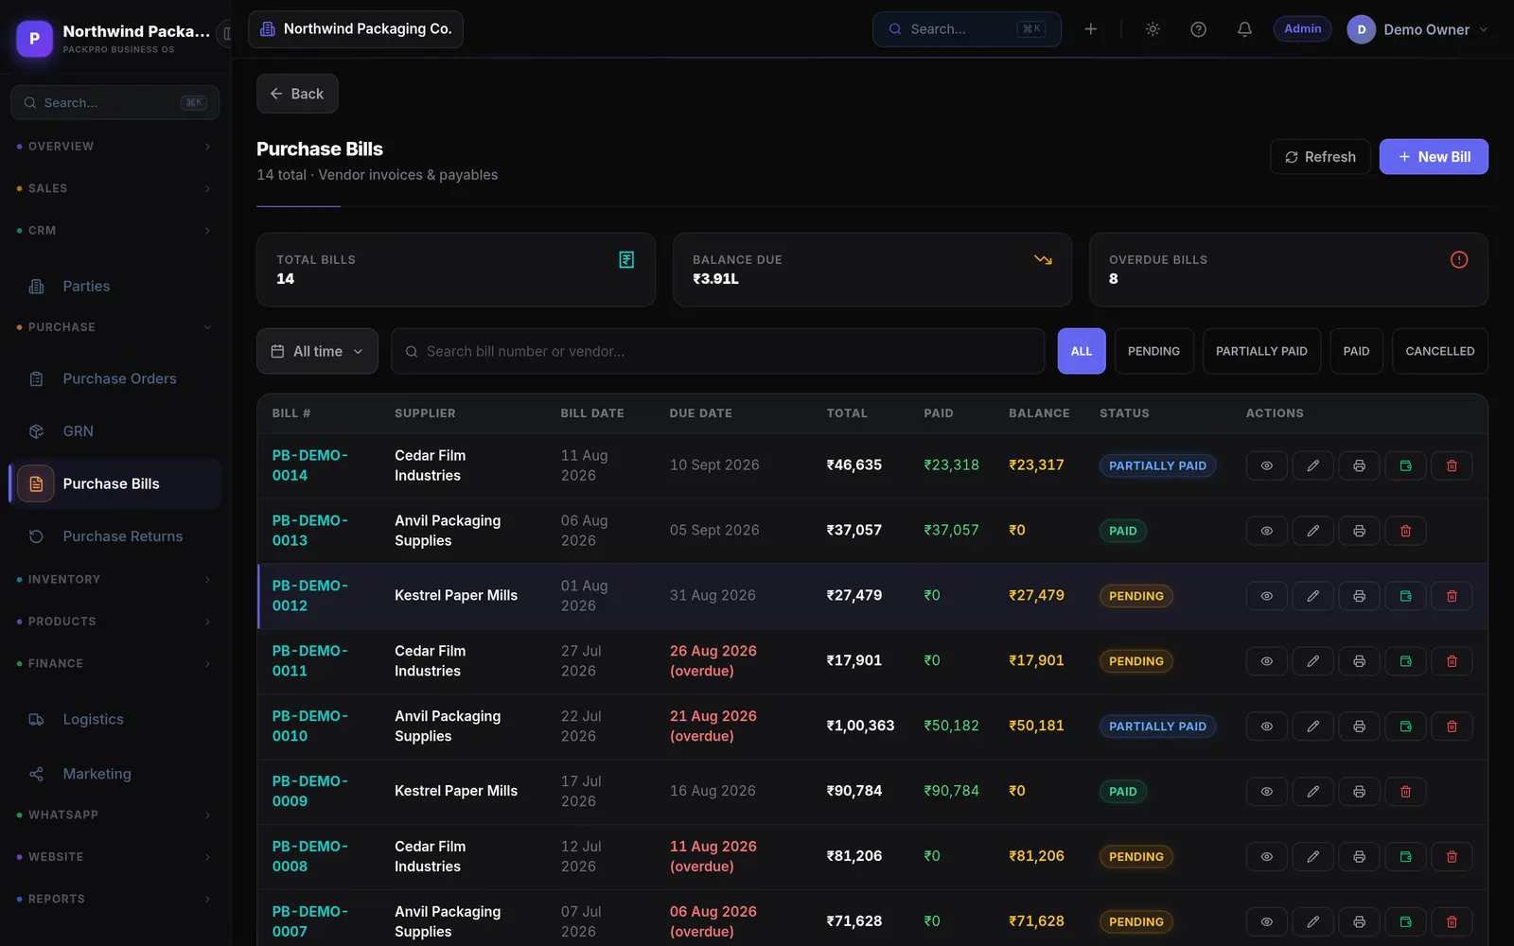Open Parties in sidebar
This screenshot has height=946, width=1514.
pos(115,287)
